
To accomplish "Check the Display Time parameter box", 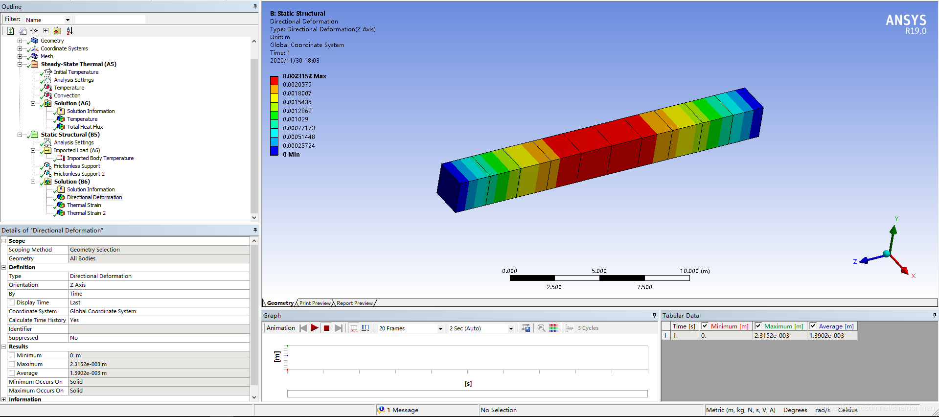I will 12,302.
